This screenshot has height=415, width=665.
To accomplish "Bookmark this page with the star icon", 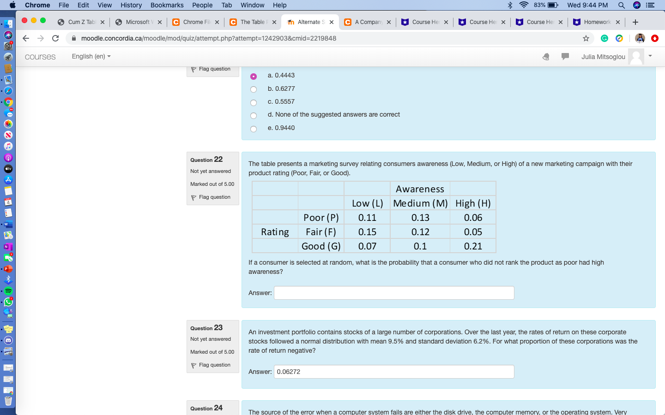I will [x=586, y=38].
